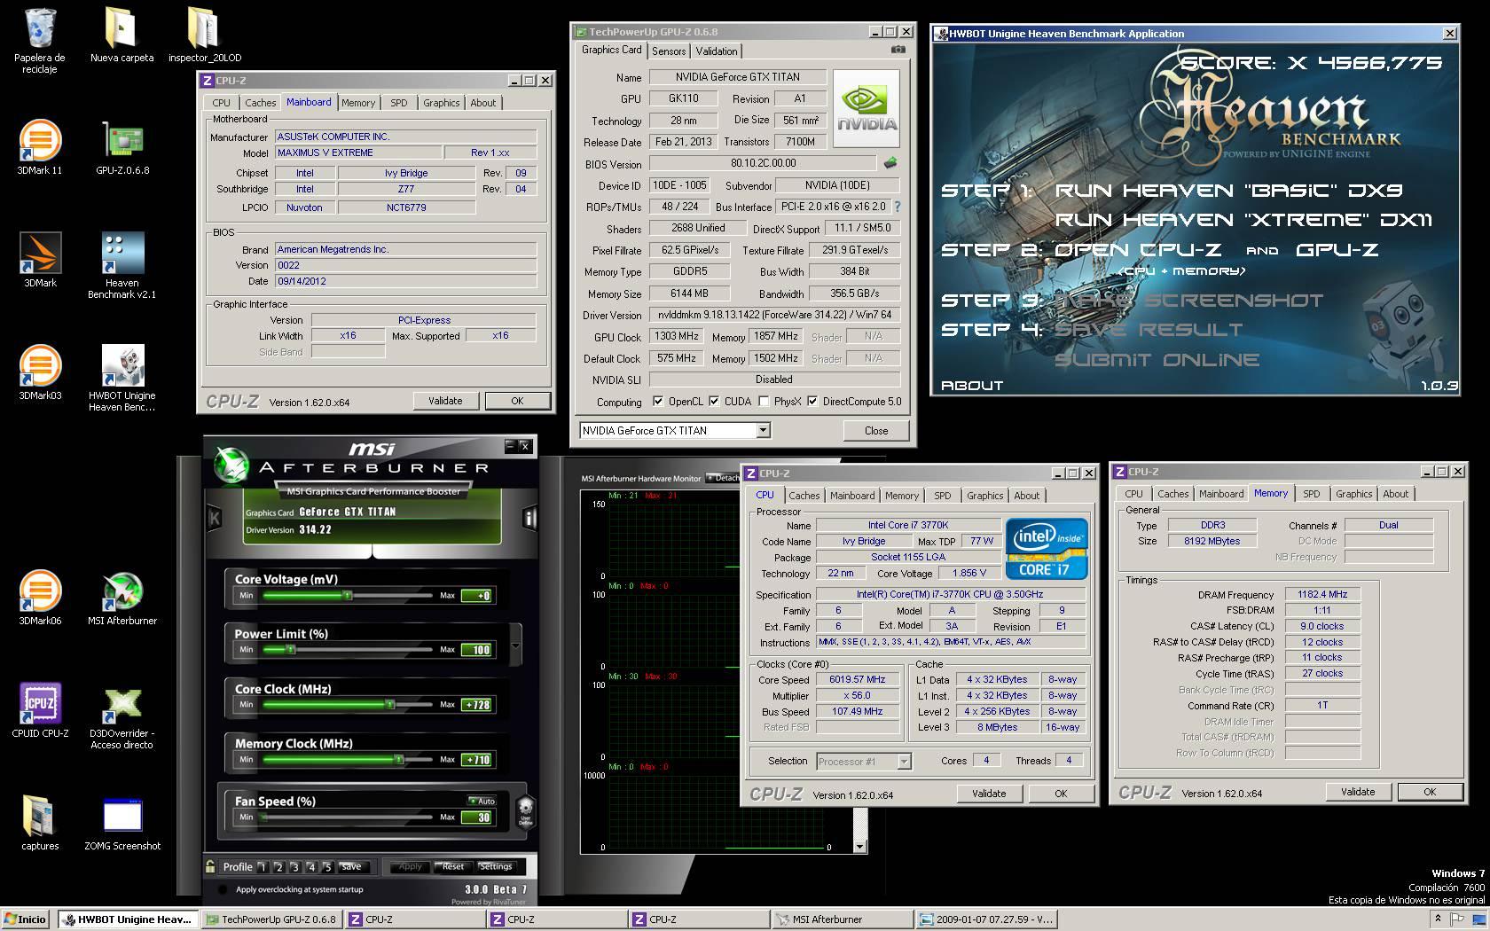Toggle Apply overclocking at system startup

[222, 889]
